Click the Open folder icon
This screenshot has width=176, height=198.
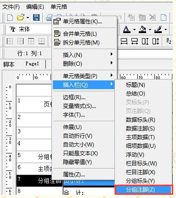pyautogui.click(x=21, y=17)
